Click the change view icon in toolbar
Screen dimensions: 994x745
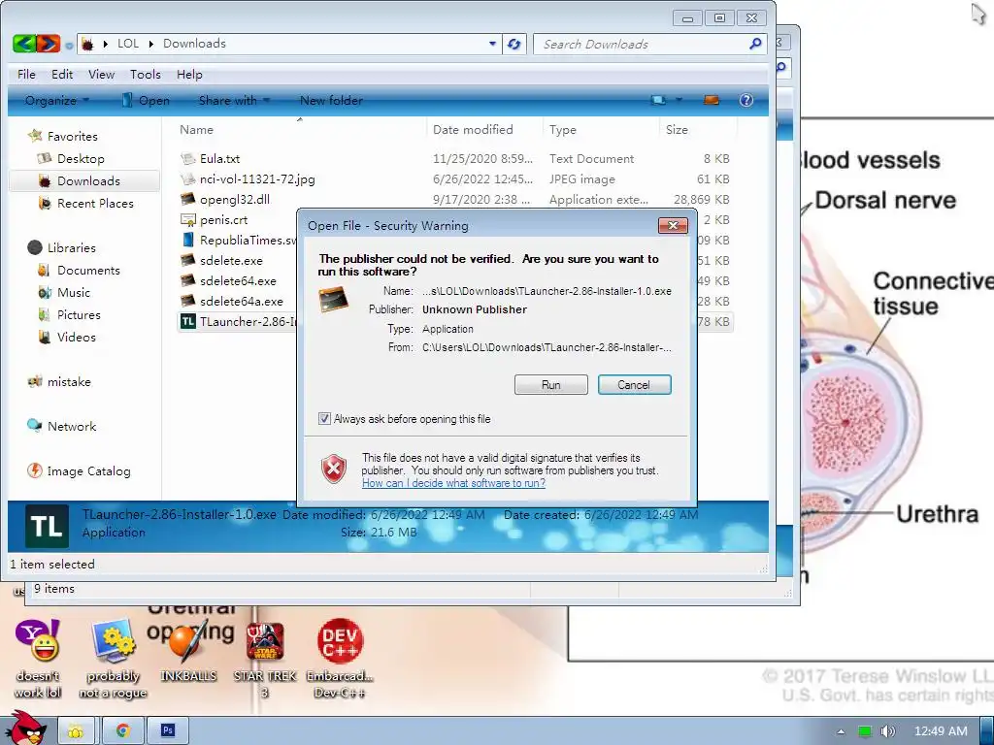659,100
